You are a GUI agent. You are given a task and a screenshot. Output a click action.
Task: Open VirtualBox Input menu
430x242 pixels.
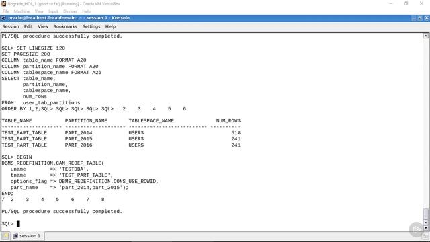coord(53,11)
